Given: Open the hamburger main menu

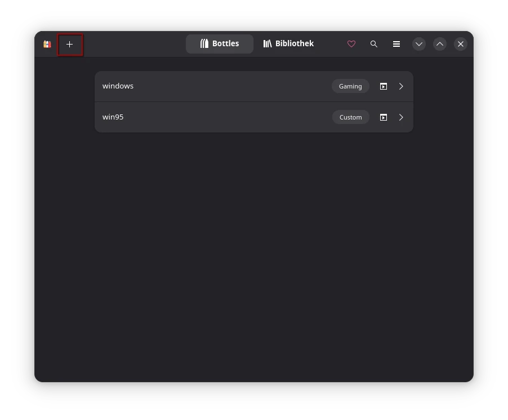Looking at the screenshot, I should point(396,44).
